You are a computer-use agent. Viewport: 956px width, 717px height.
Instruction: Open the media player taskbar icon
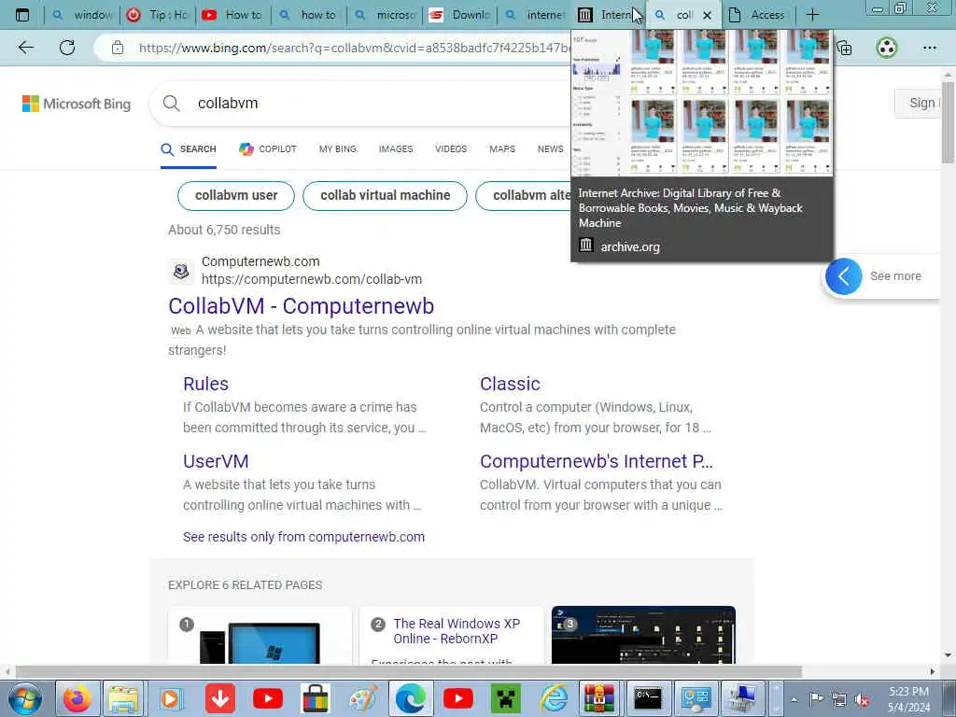(x=170, y=698)
